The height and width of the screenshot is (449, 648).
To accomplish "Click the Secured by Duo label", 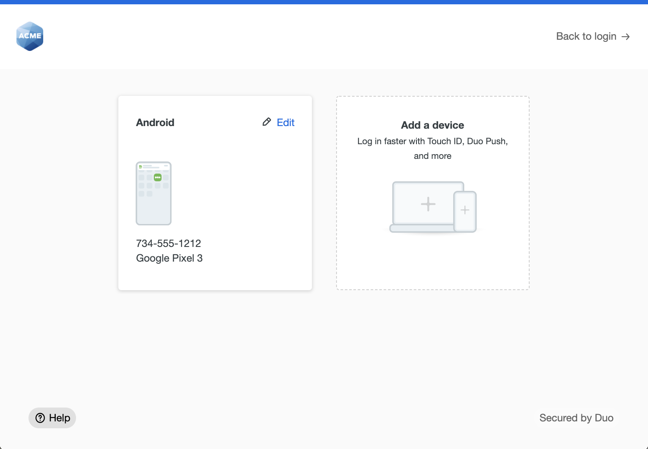I will (x=576, y=418).
